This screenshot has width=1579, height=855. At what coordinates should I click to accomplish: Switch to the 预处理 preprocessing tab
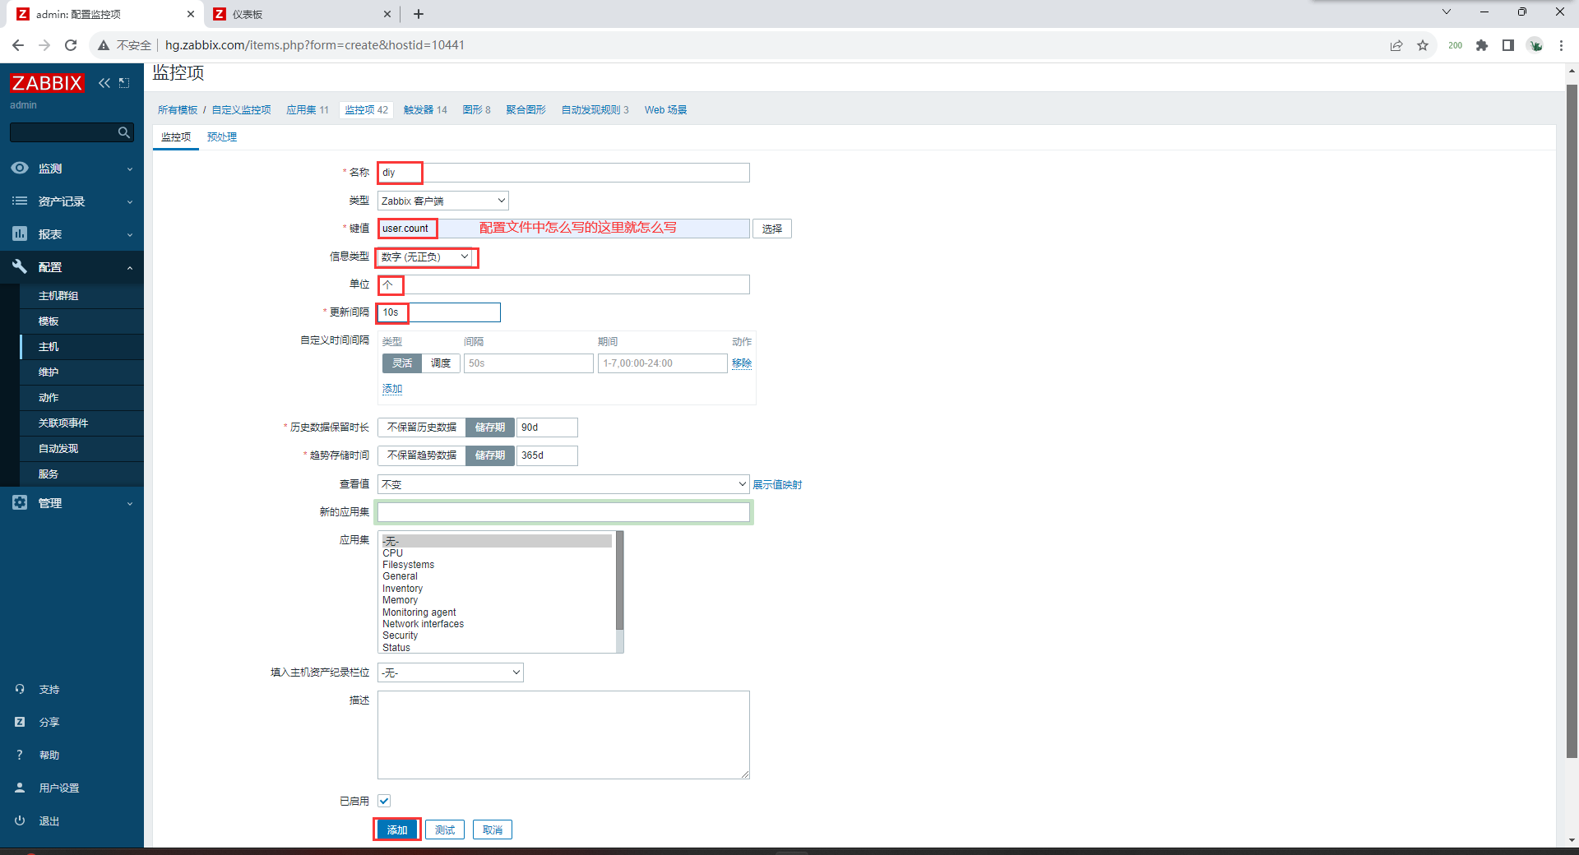tap(222, 137)
